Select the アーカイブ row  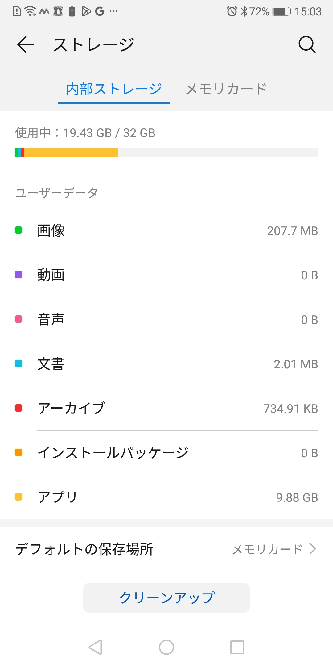(166, 408)
